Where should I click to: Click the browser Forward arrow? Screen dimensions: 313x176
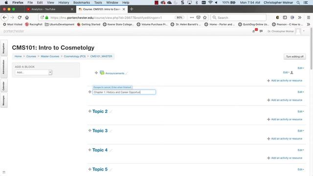[12, 18]
